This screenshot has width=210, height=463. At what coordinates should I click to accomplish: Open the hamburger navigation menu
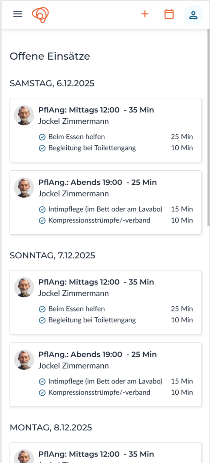point(17,14)
